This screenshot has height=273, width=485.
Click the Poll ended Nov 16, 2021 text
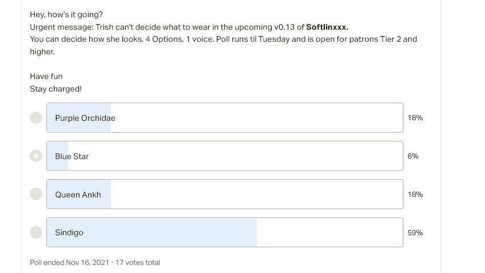click(x=69, y=263)
